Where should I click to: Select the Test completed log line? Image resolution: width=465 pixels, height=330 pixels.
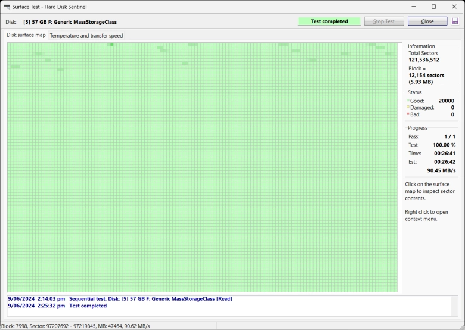click(88, 306)
